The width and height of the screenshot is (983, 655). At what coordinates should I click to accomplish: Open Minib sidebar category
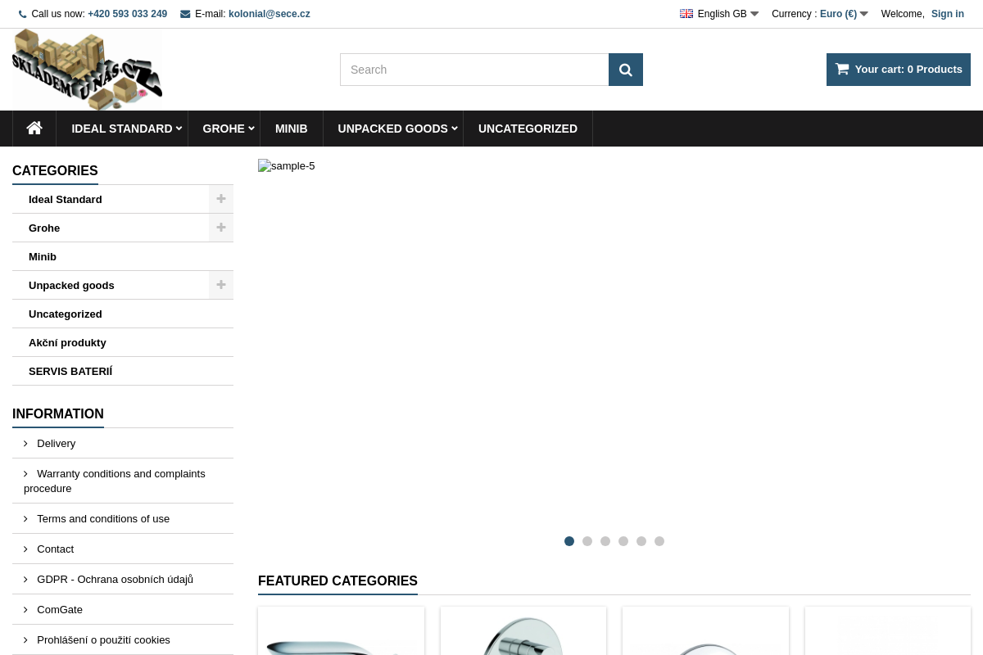click(43, 256)
